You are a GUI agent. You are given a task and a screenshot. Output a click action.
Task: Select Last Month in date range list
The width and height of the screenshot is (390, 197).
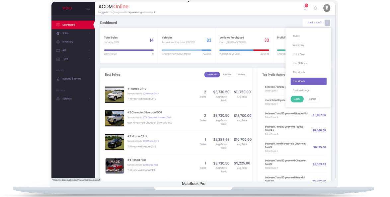click(x=308, y=81)
